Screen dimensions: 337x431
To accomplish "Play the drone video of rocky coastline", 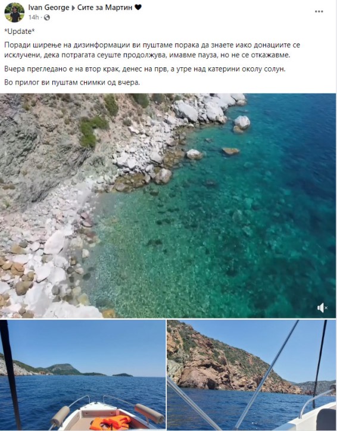I will [168, 205].
